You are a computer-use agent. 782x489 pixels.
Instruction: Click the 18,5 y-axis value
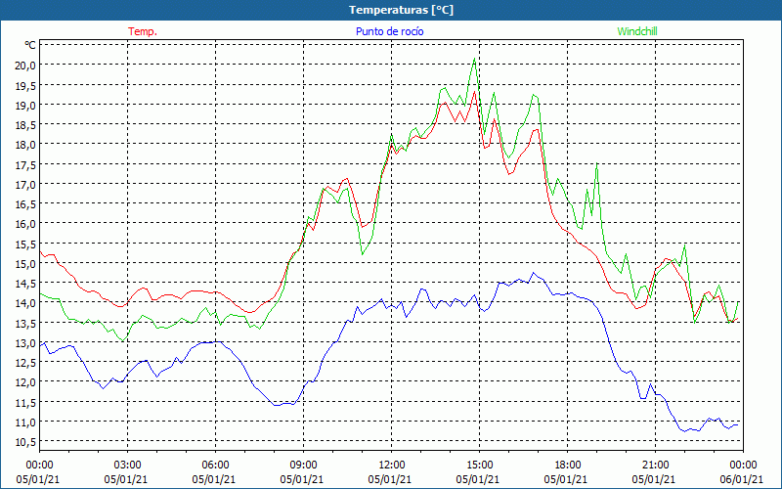(26, 124)
